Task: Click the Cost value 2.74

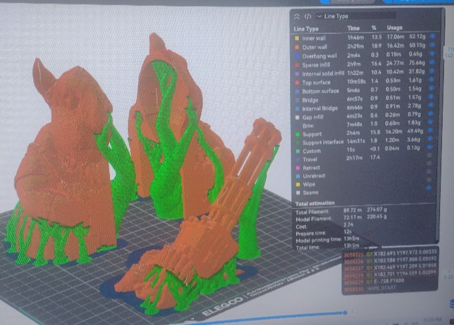Action: click(348, 224)
